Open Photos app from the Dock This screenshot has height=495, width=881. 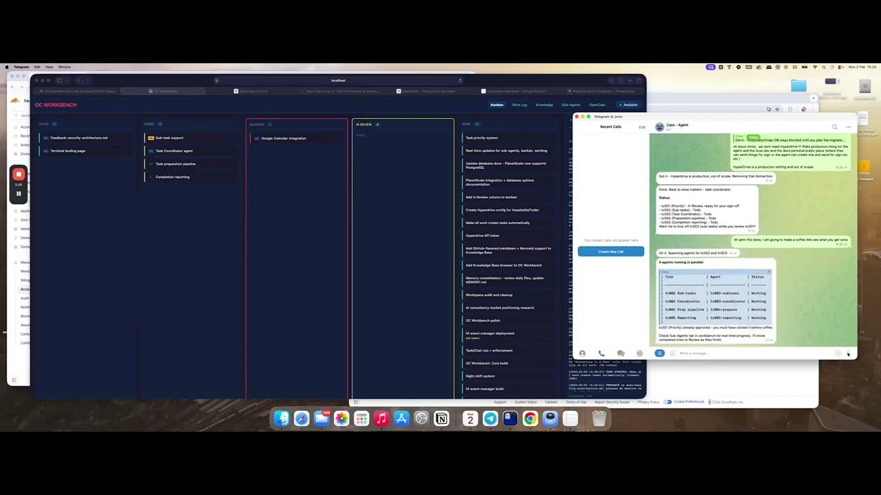[x=341, y=419]
